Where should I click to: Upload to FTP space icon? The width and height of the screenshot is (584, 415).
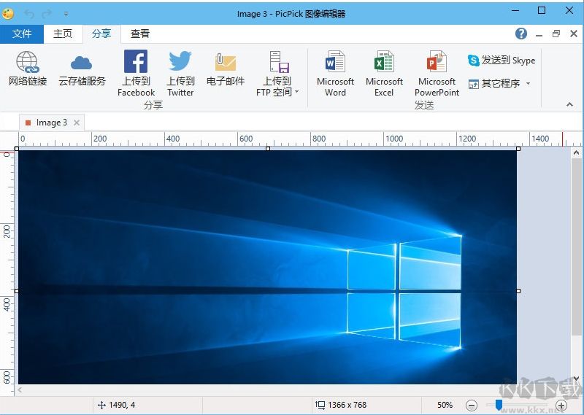click(279, 62)
